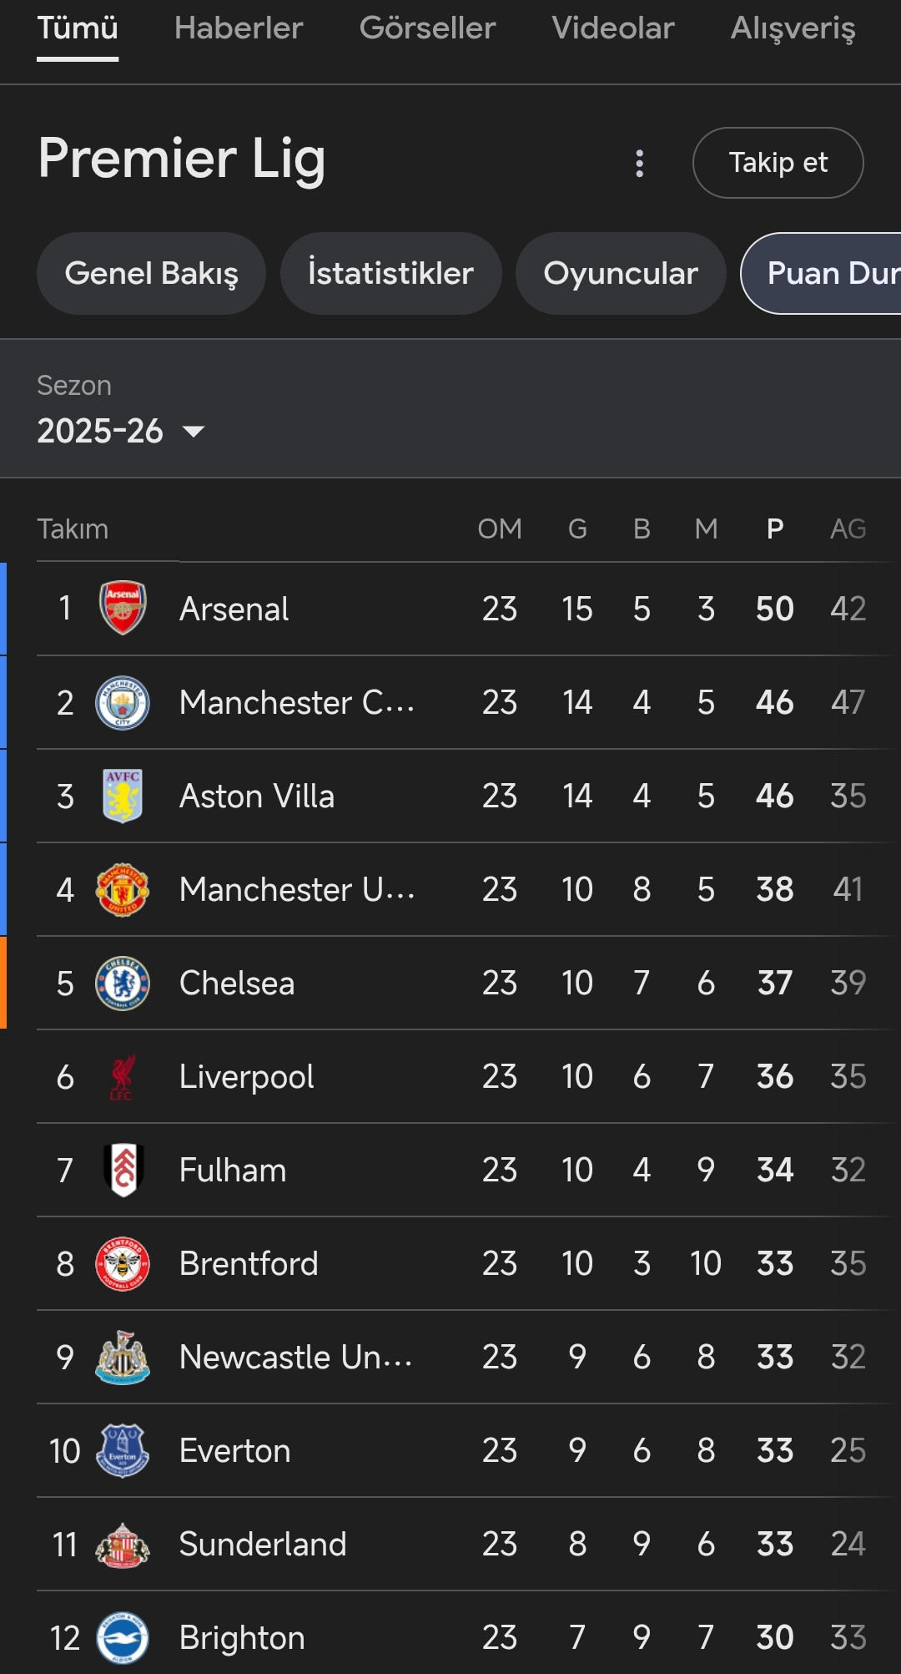Select the Genel Bakış chip

(x=151, y=274)
